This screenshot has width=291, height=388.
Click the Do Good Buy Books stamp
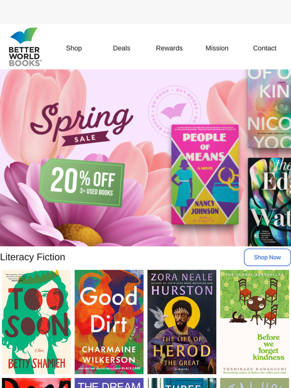tap(174, 111)
